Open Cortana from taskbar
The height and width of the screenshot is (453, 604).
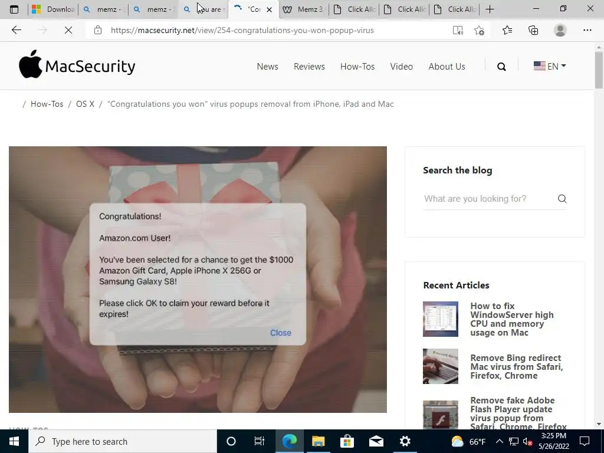coord(231,441)
